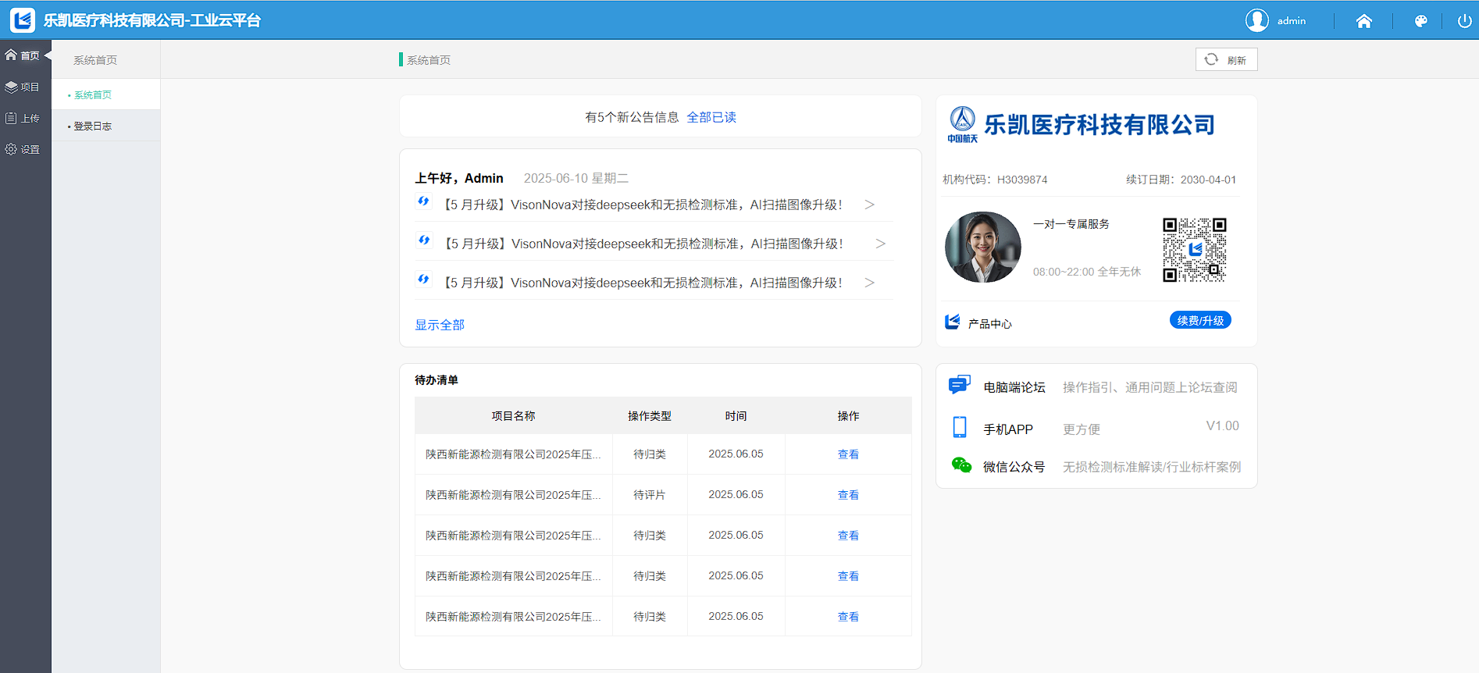Image resolution: width=1479 pixels, height=673 pixels.
Task: Click the home icon in top header
Action: click(x=1363, y=21)
